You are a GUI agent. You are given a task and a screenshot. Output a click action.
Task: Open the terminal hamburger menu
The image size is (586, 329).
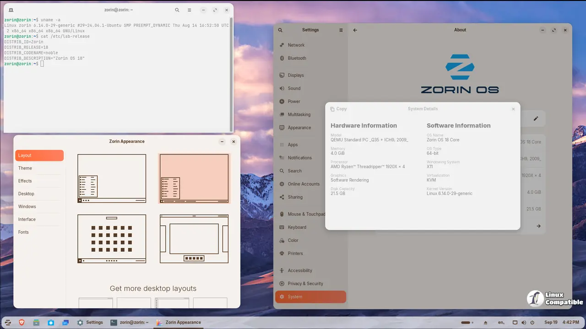click(x=190, y=10)
